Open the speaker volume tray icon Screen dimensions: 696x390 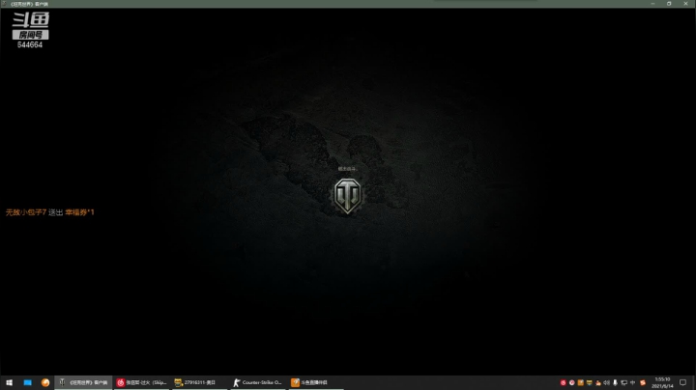pos(606,382)
